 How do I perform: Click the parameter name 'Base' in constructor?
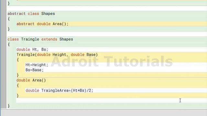point(91,55)
